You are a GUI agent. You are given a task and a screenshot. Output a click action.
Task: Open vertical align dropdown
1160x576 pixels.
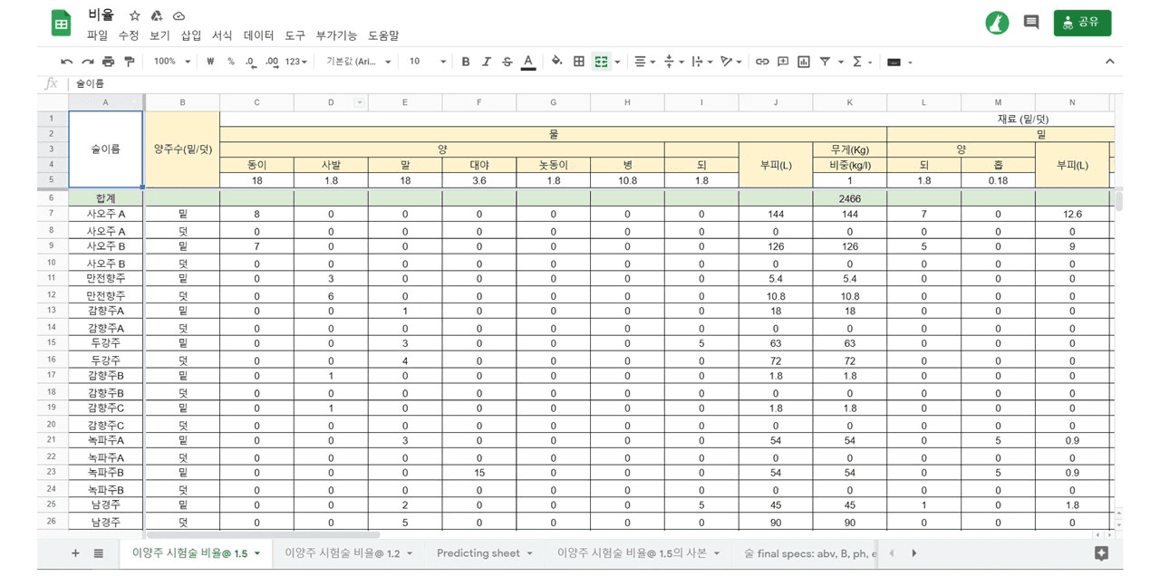(x=673, y=62)
